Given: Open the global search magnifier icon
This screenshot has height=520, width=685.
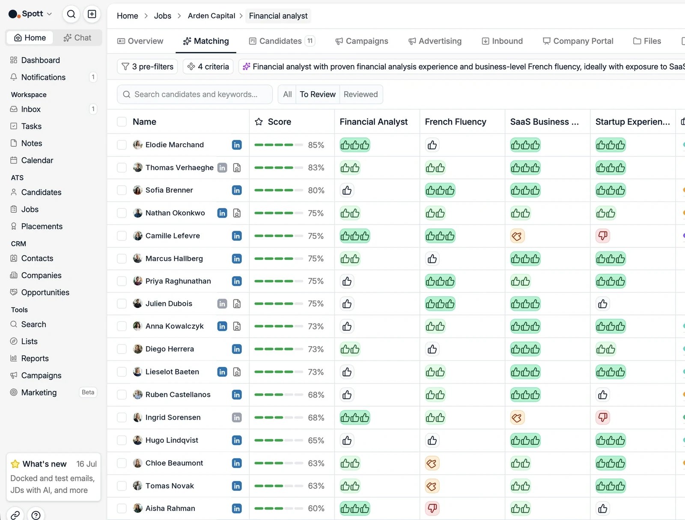Looking at the screenshot, I should [71, 14].
